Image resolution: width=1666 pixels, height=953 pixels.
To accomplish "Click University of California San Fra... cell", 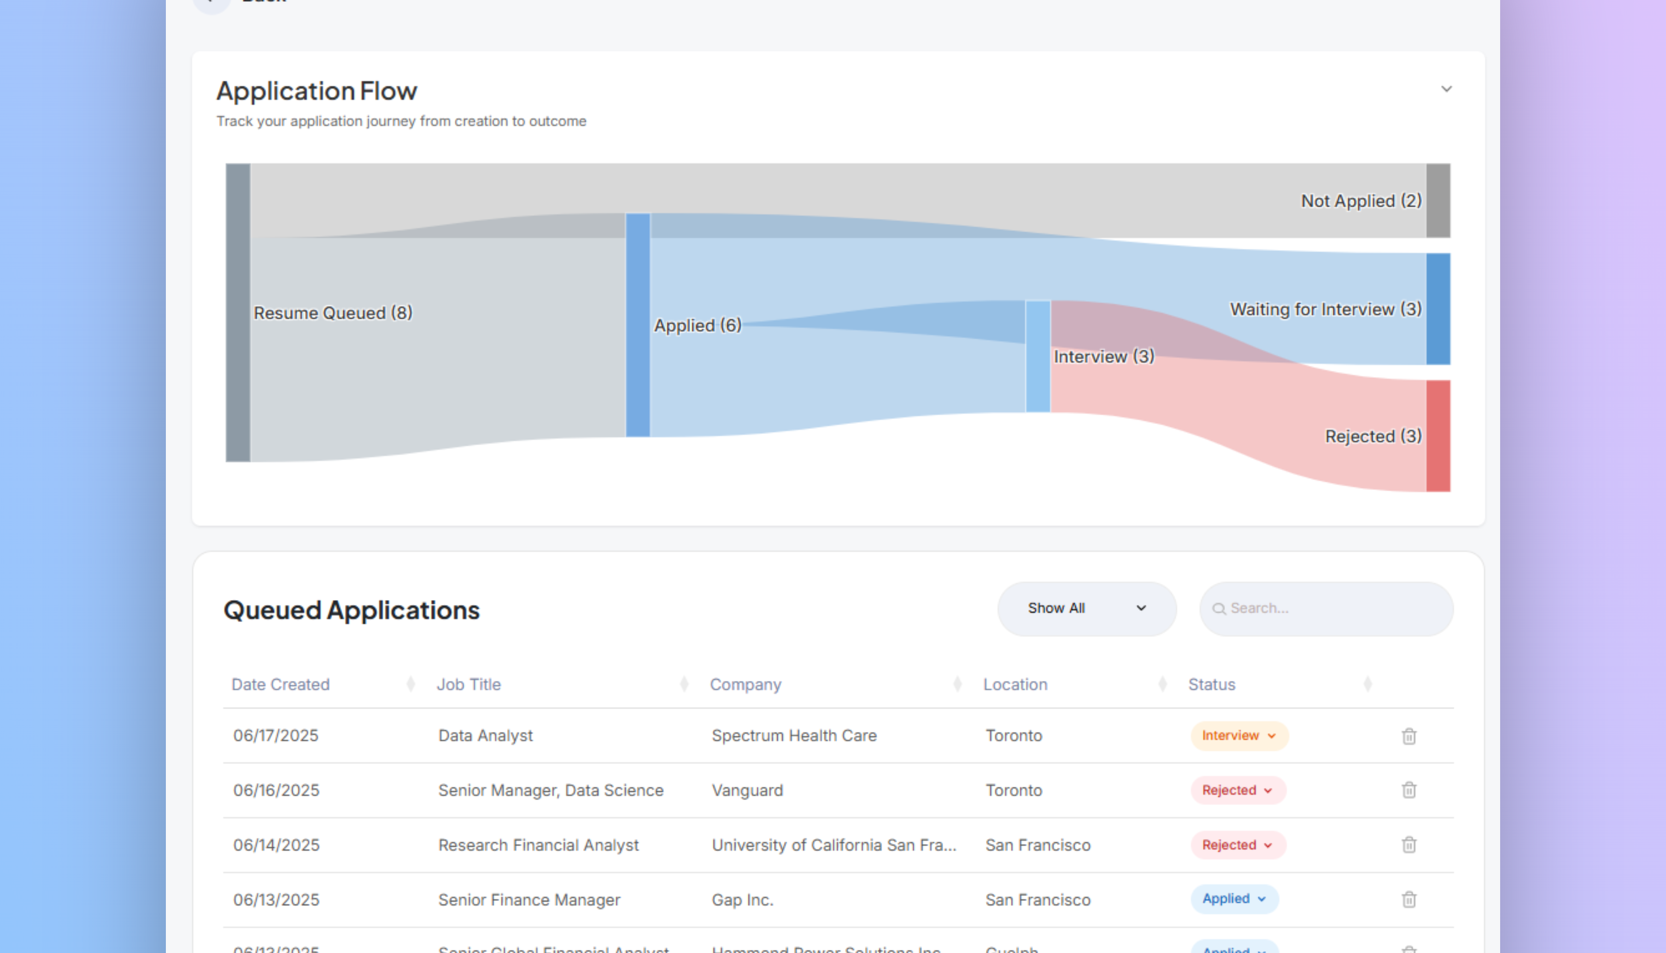I will pyautogui.click(x=834, y=845).
